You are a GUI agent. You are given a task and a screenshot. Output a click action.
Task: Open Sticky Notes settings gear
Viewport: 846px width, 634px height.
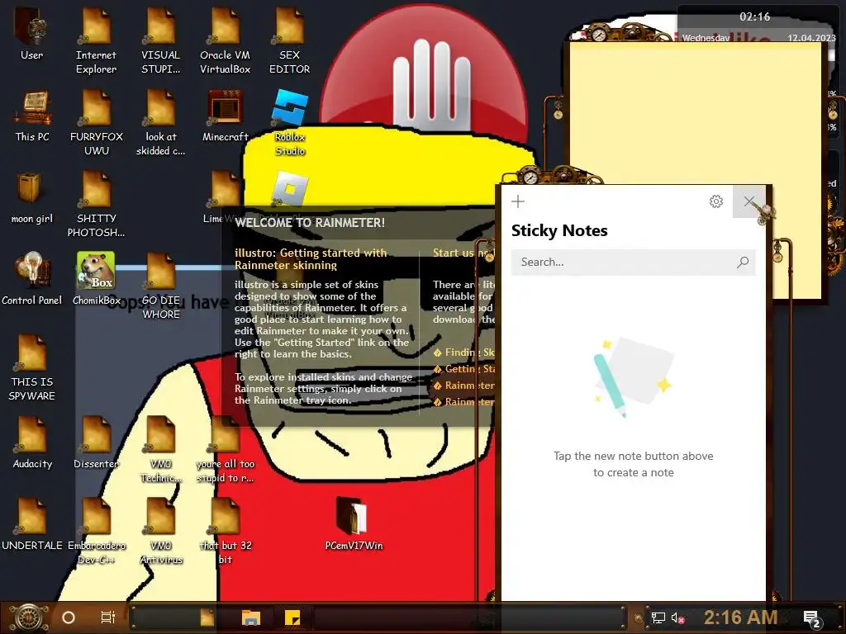pyautogui.click(x=716, y=201)
